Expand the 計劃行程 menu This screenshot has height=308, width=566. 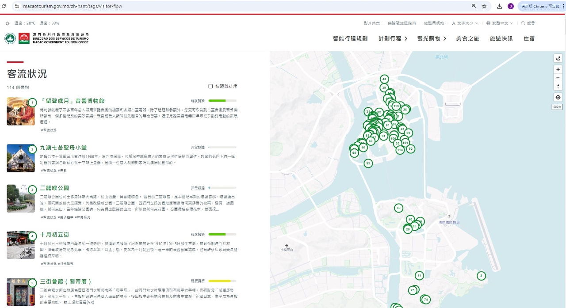(x=393, y=38)
